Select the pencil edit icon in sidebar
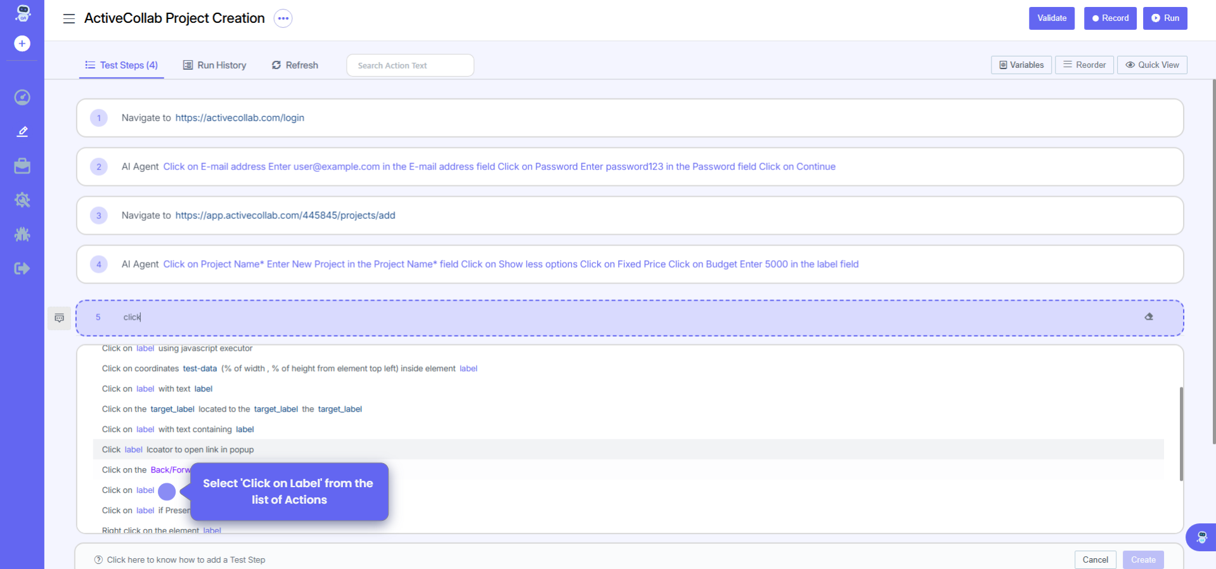Image resolution: width=1216 pixels, height=569 pixels. click(x=22, y=131)
